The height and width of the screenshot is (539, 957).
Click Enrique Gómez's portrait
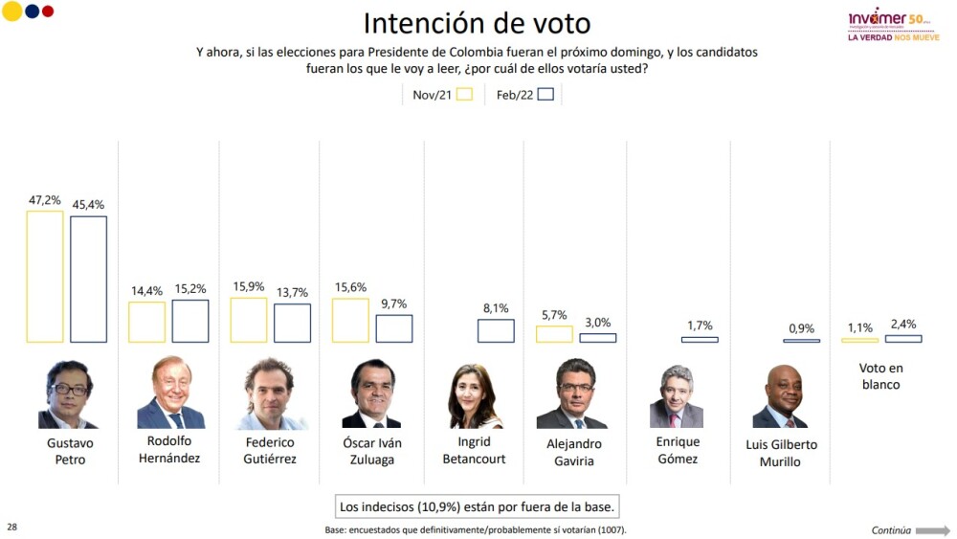677,396
